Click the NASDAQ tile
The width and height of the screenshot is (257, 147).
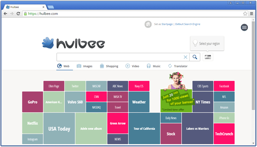coord(96,107)
